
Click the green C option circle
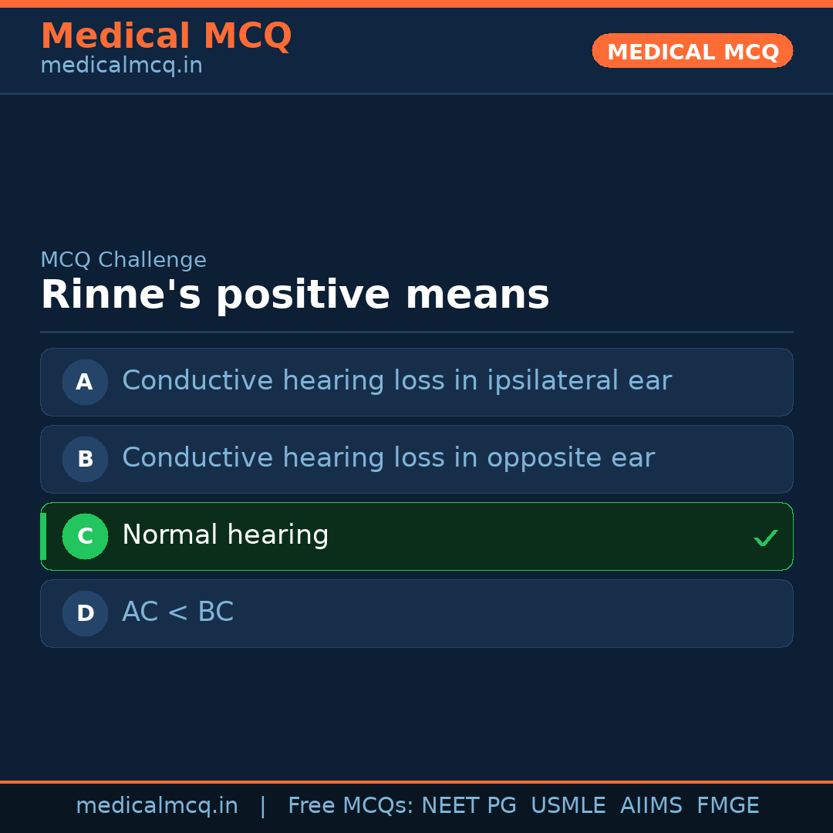point(85,536)
